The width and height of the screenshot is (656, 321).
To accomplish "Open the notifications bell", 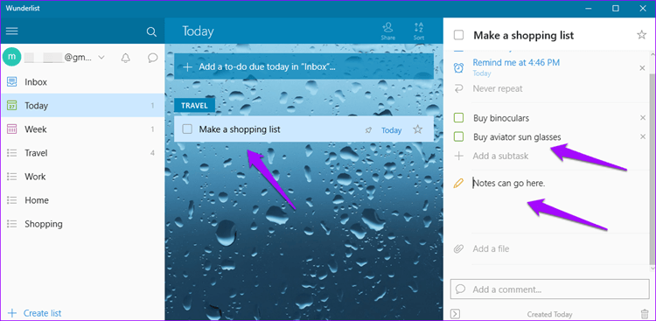I will [125, 58].
